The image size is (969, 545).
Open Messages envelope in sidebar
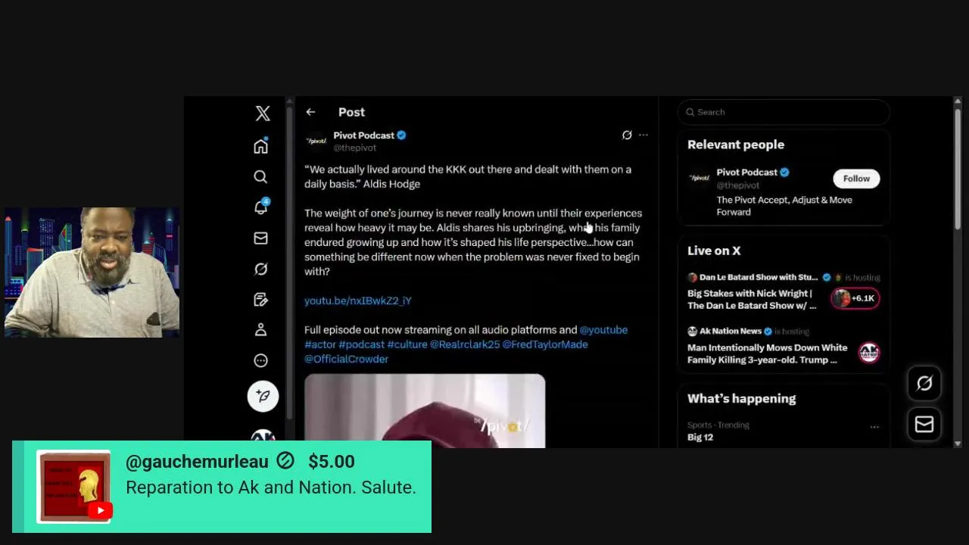click(x=260, y=238)
